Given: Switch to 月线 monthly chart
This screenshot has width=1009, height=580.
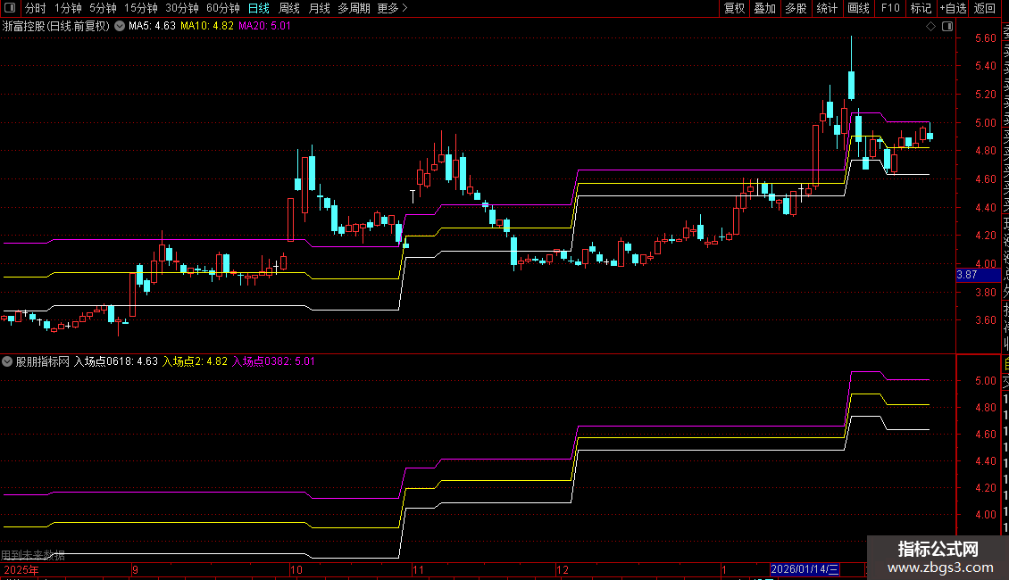Looking at the screenshot, I should 319,8.
